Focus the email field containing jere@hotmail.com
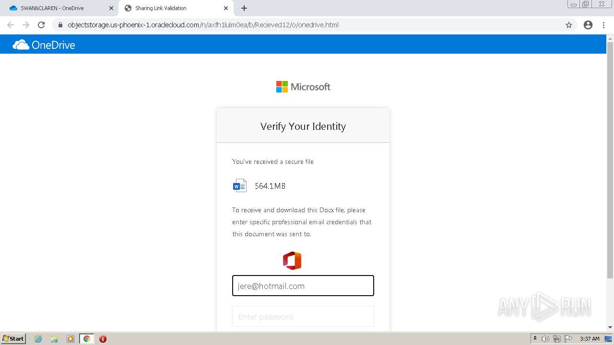Viewport: 614px width, 345px height. [x=303, y=286]
